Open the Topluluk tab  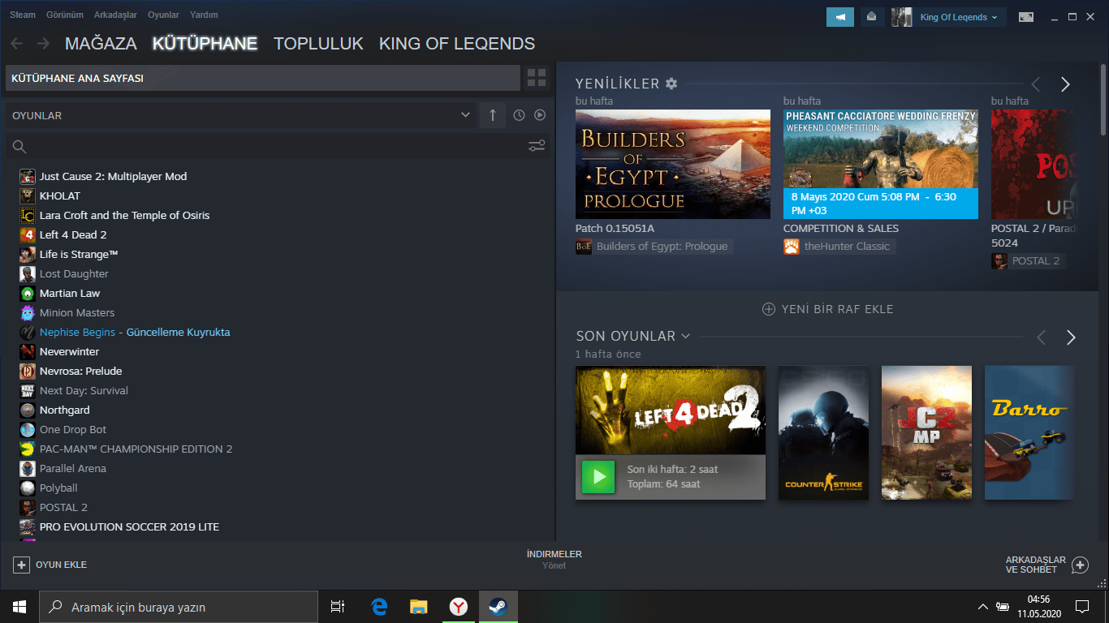(318, 44)
